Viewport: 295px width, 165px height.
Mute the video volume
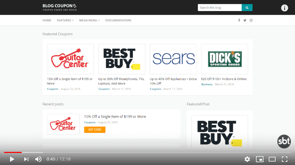(38, 159)
